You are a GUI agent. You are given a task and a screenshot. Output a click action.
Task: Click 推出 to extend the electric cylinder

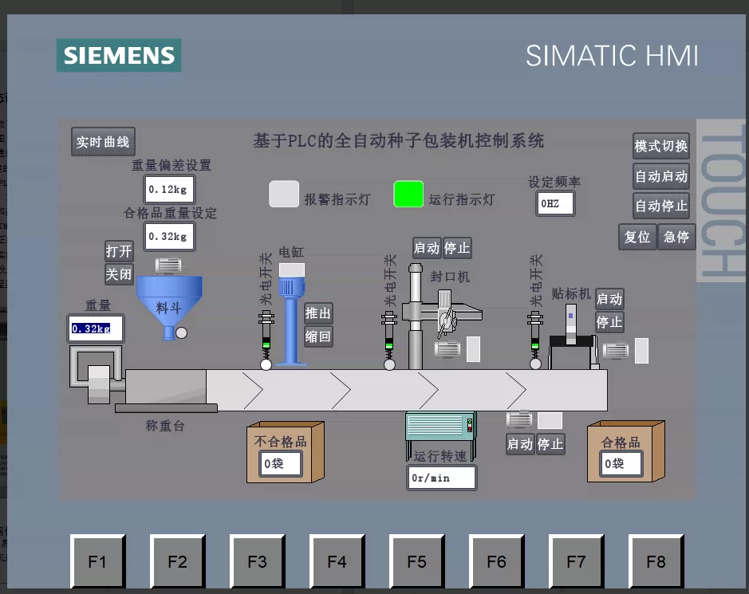[318, 313]
